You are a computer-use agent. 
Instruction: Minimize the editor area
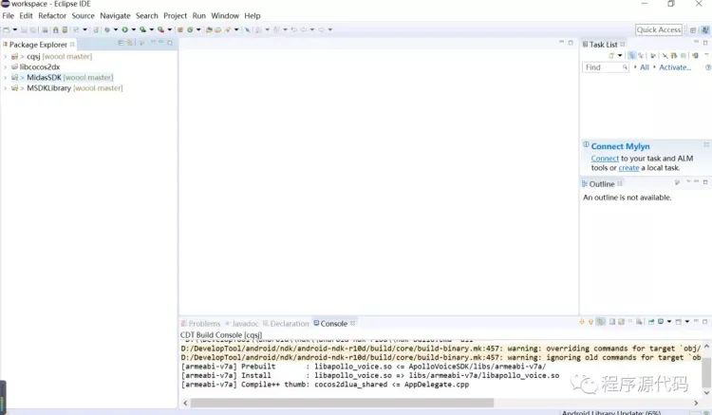point(561,42)
